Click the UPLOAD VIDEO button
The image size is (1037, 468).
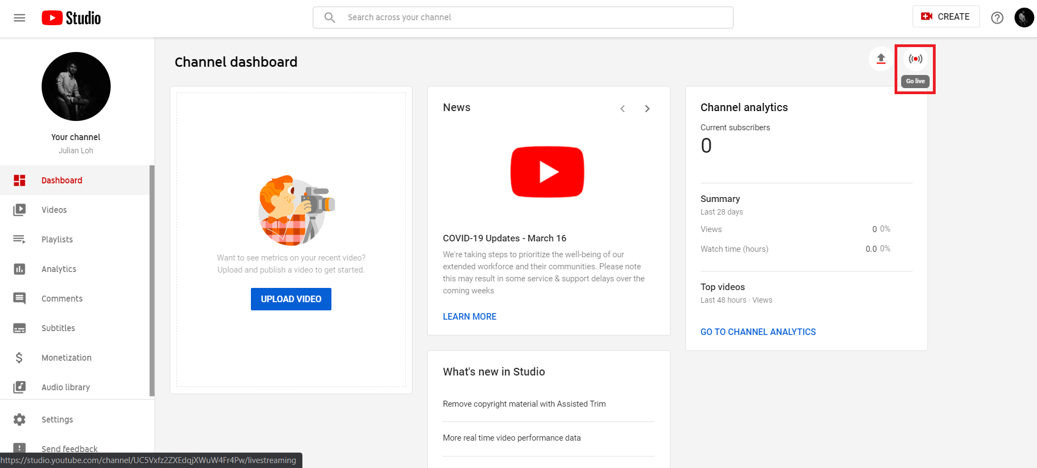point(291,299)
